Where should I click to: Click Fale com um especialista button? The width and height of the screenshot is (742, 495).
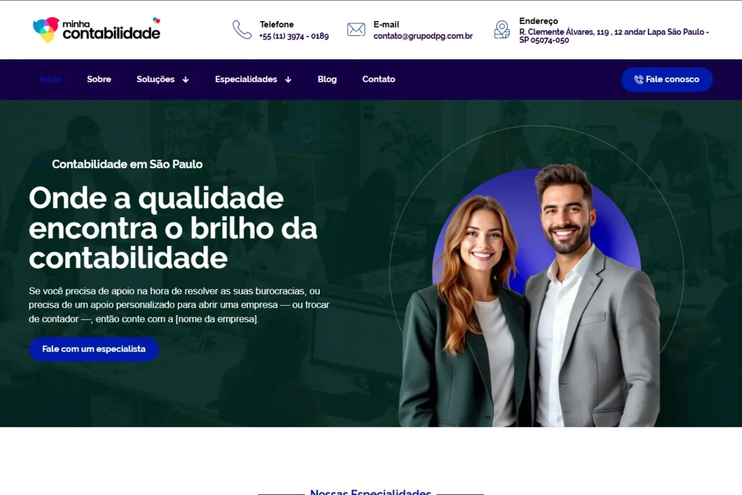pos(94,349)
